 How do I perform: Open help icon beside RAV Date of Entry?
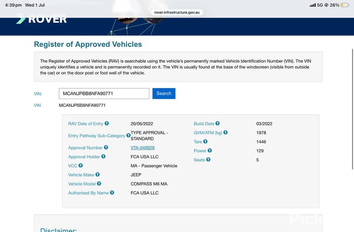(106, 123)
